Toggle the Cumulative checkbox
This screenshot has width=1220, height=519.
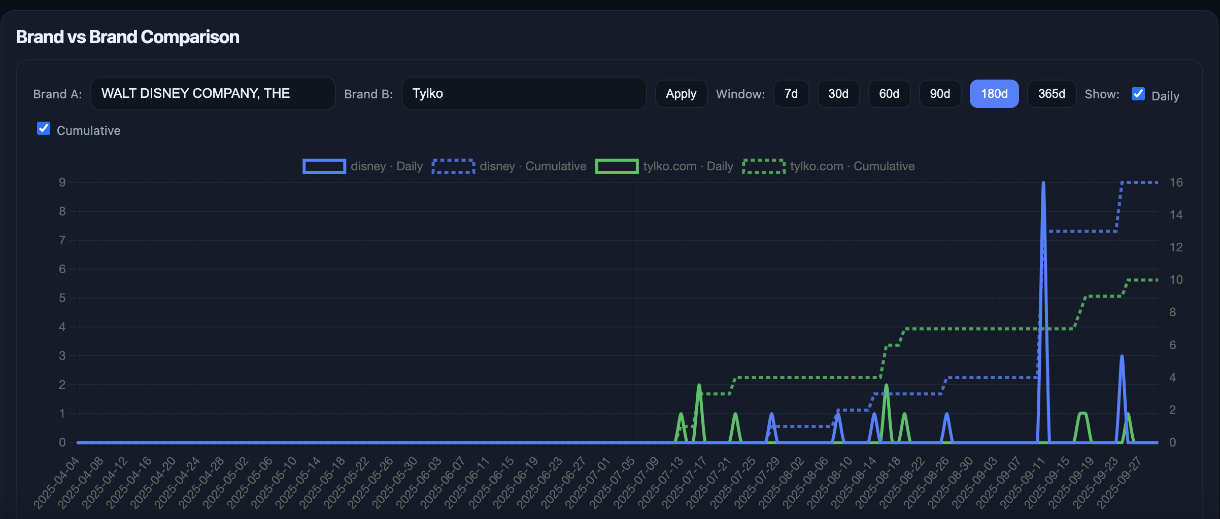44,129
